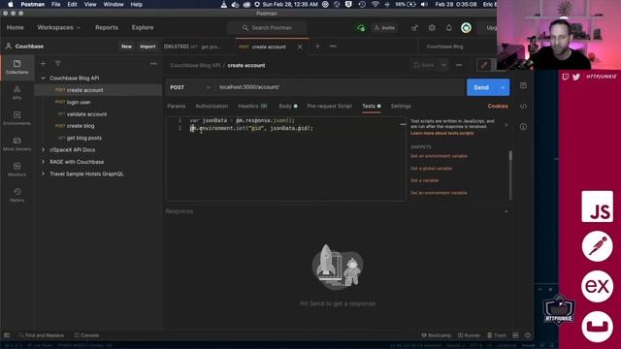Viewport: 621px width, 349px height.
Task: Open the comments icon in right sidebar
Action: coord(523,85)
